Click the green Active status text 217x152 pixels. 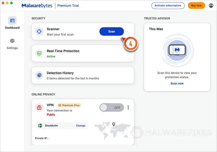coord(51,56)
